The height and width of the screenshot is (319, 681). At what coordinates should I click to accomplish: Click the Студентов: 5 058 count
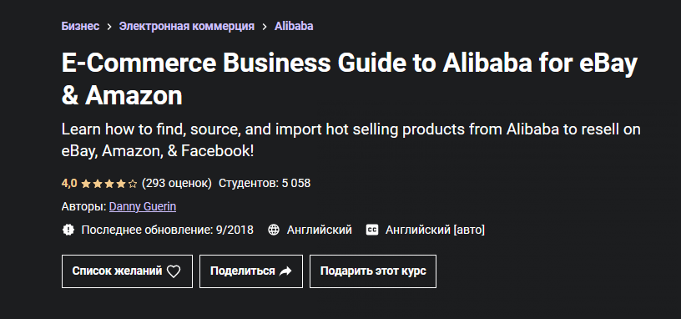pyautogui.click(x=265, y=184)
